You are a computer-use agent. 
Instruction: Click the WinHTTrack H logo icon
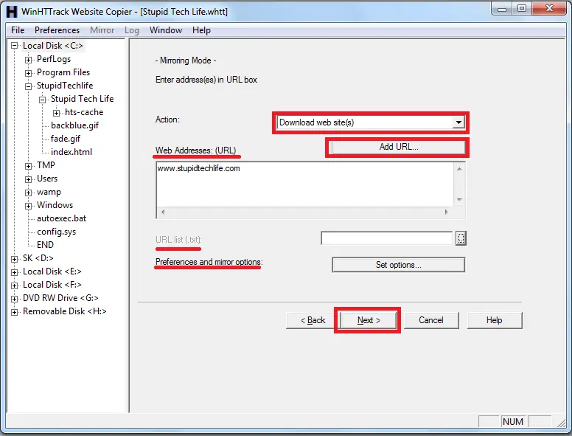[11, 11]
